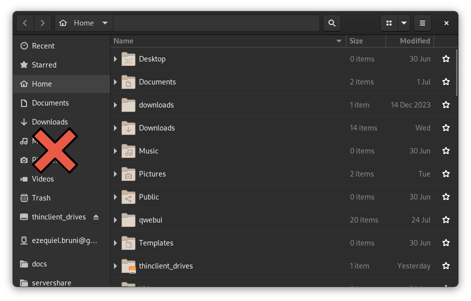Expand the Downloads folder row
471x301 pixels.
[x=115, y=127]
